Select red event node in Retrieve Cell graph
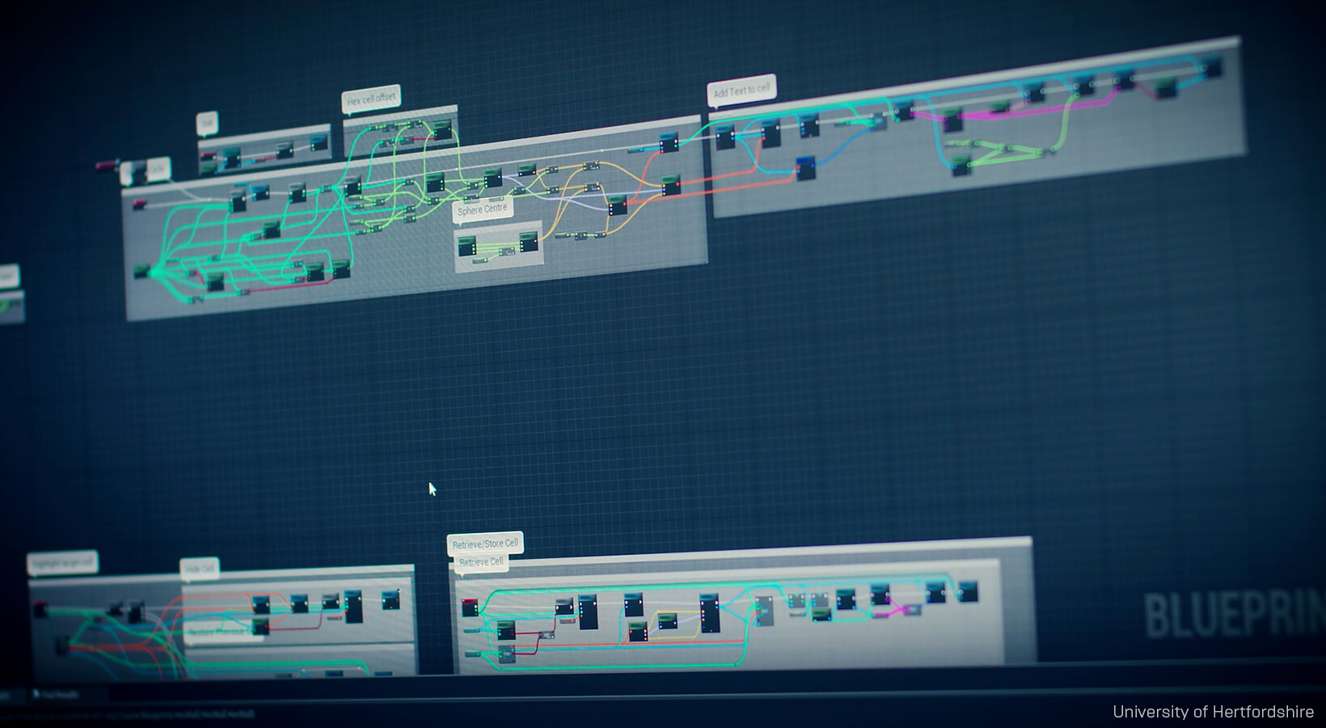Image resolution: width=1326 pixels, height=728 pixels. 469,607
